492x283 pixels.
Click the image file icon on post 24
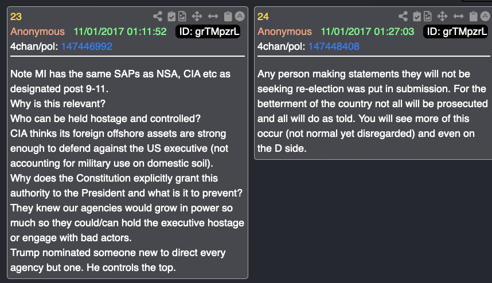point(428,17)
